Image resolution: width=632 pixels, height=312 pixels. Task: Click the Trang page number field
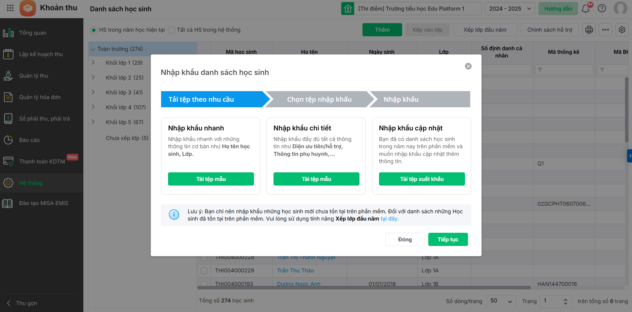(551, 301)
